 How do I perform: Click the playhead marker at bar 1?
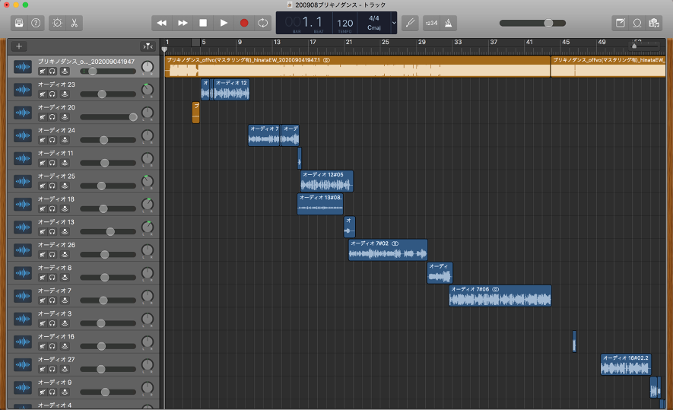[x=164, y=49]
